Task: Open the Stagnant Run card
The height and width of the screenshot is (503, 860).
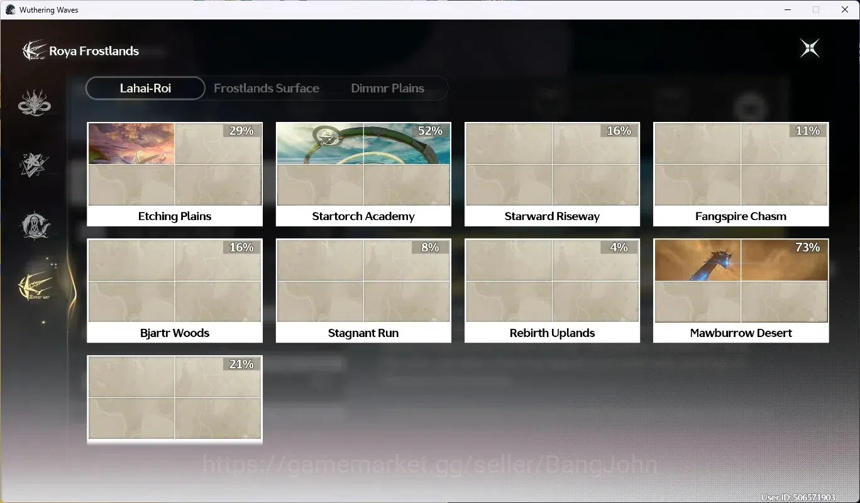Action: pos(363,290)
